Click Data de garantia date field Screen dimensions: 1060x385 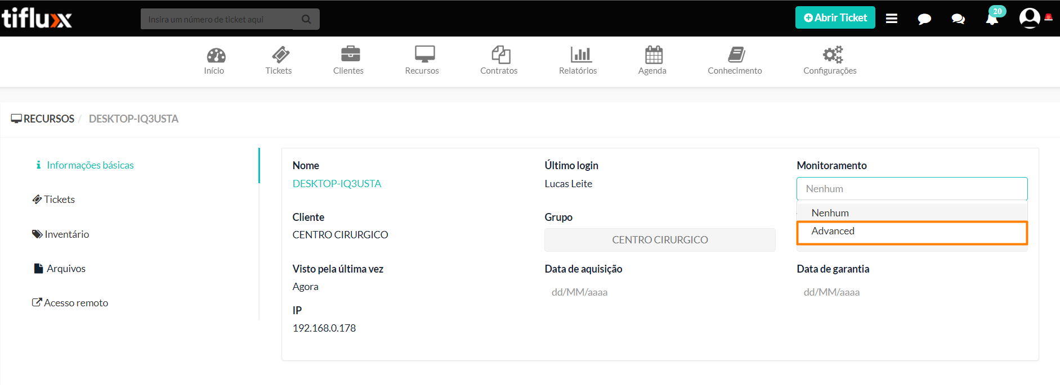[x=912, y=292]
